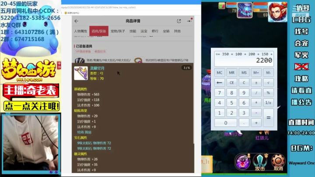Image resolution: width=315 pixels, height=177 pixels.
Task: Open the share icon in page header
Action: (x=179, y=21)
